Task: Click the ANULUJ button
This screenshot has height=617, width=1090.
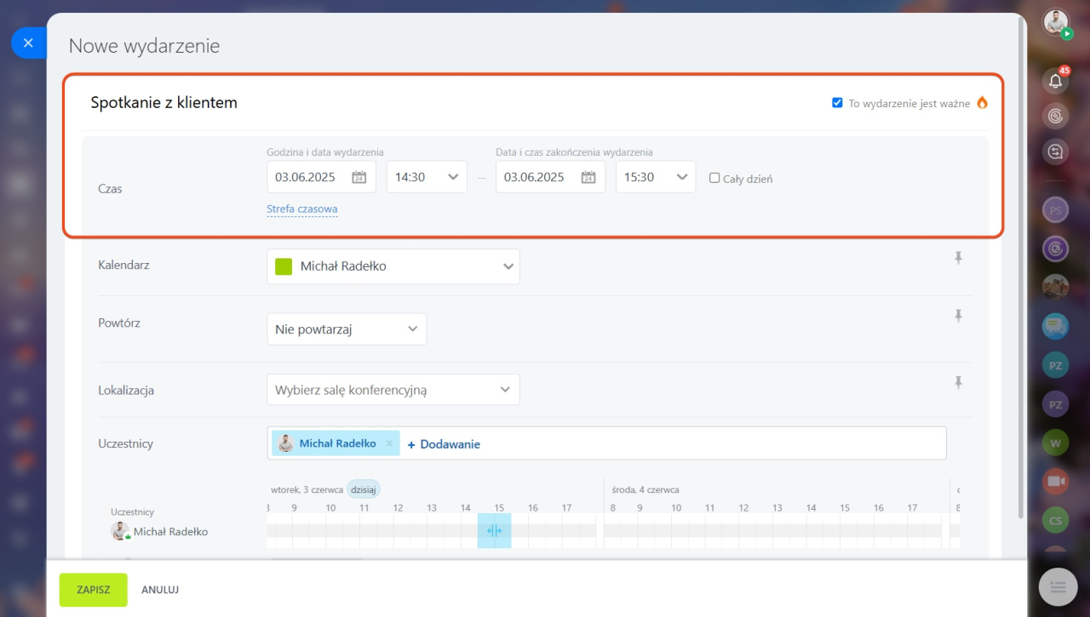Action: pos(160,590)
